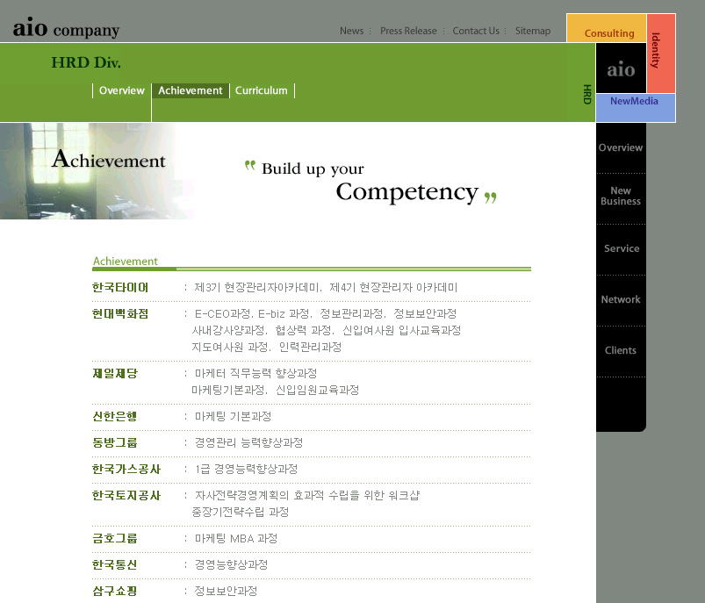Image resolution: width=705 pixels, height=603 pixels.
Task: Click the 경영관리 능력향상과정 text
Action: 248,442
